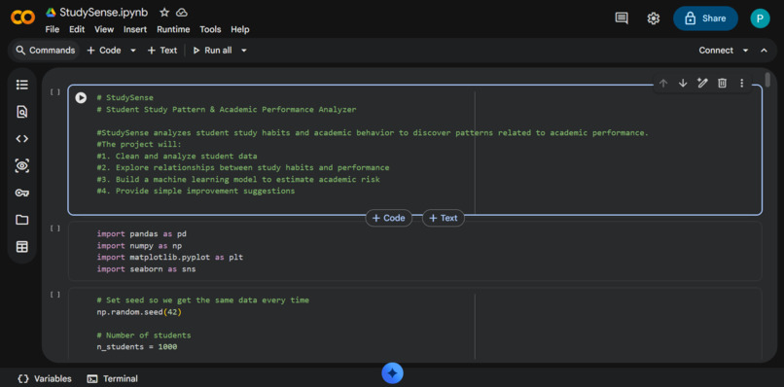This screenshot has width=784, height=387.
Task: Open the data explorer eye icon
Action: point(22,165)
